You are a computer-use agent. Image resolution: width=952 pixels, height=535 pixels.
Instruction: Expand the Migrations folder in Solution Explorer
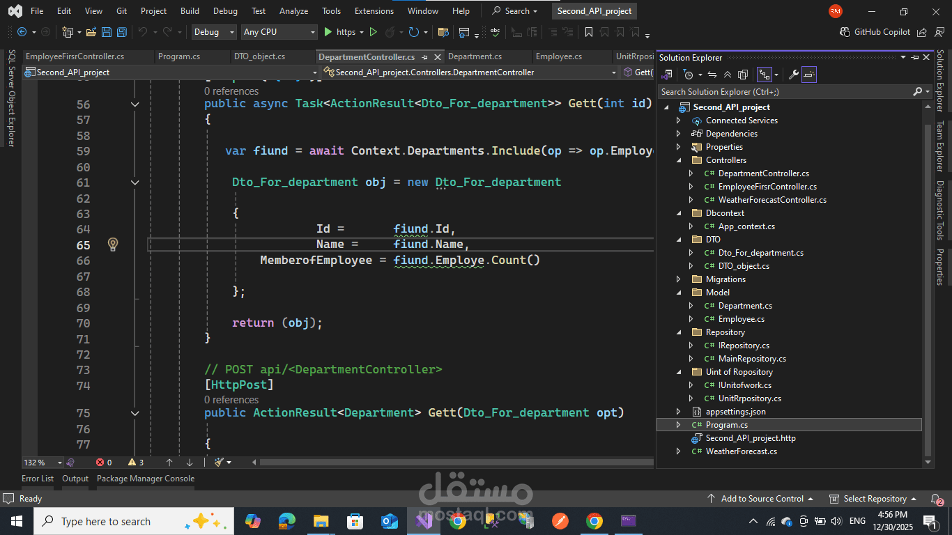click(x=678, y=279)
